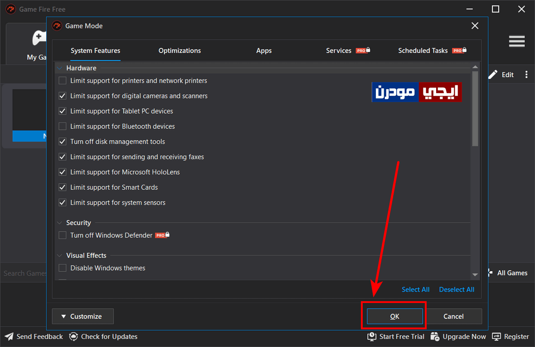Screen dimensions: 535x347
Task: Close the Game Mode dialog
Action: 475,26
